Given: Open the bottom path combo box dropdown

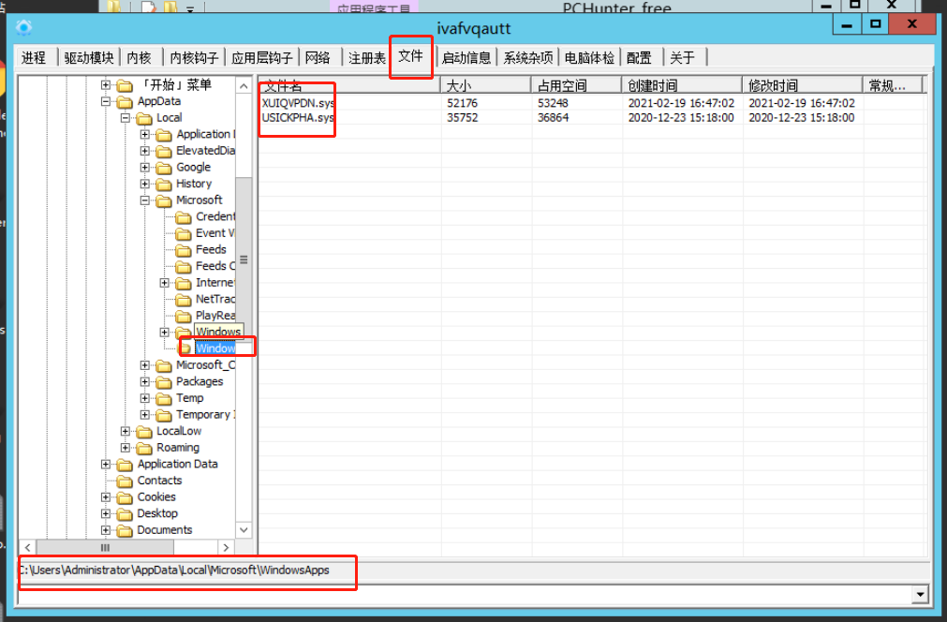Looking at the screenshot, I should tap(920, 595).
